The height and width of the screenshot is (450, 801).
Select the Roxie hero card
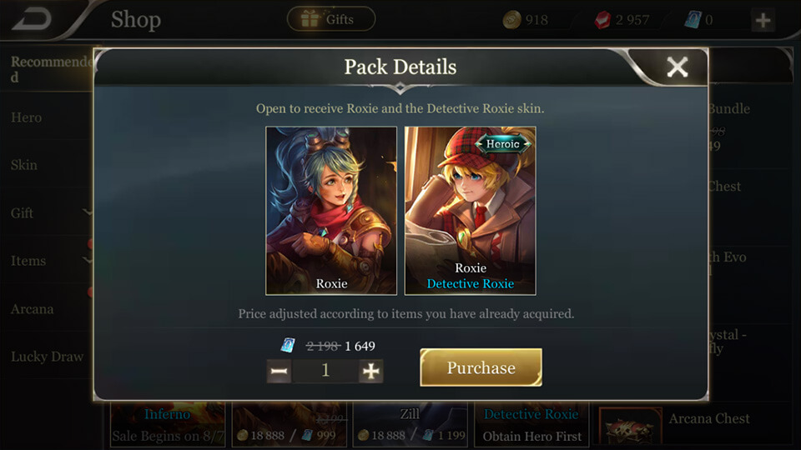click(331, 211)
